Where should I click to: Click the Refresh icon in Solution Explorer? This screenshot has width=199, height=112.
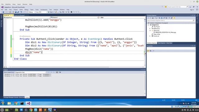tap(162, 18)
